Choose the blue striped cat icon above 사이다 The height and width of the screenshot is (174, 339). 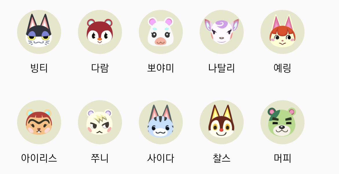coord(161,122)
